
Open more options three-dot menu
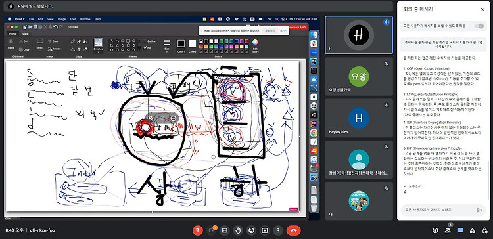coord(278,230)
